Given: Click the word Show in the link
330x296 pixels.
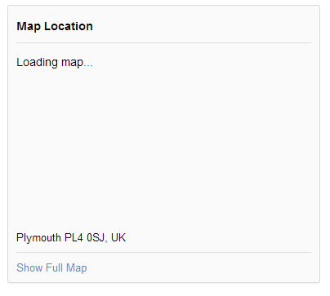Looking at the screenshot, I should tap(29, 267).
